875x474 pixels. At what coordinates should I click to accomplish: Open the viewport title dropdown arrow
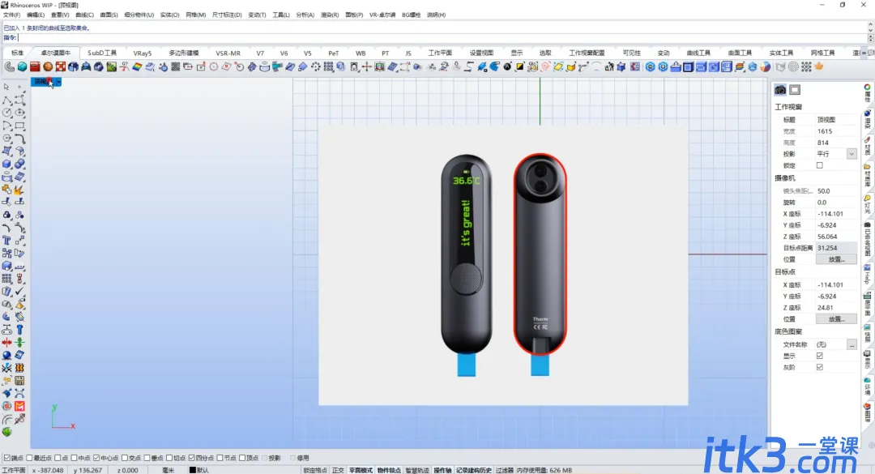point(58,82)
